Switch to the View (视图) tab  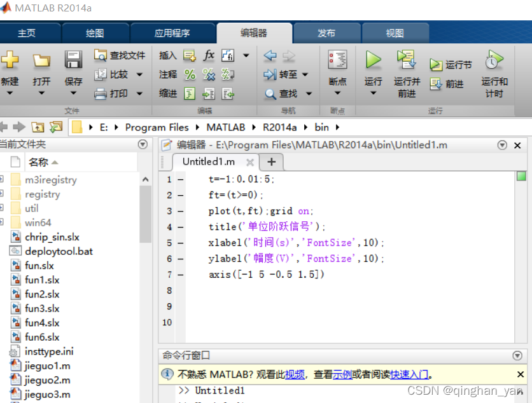(395, 33)
